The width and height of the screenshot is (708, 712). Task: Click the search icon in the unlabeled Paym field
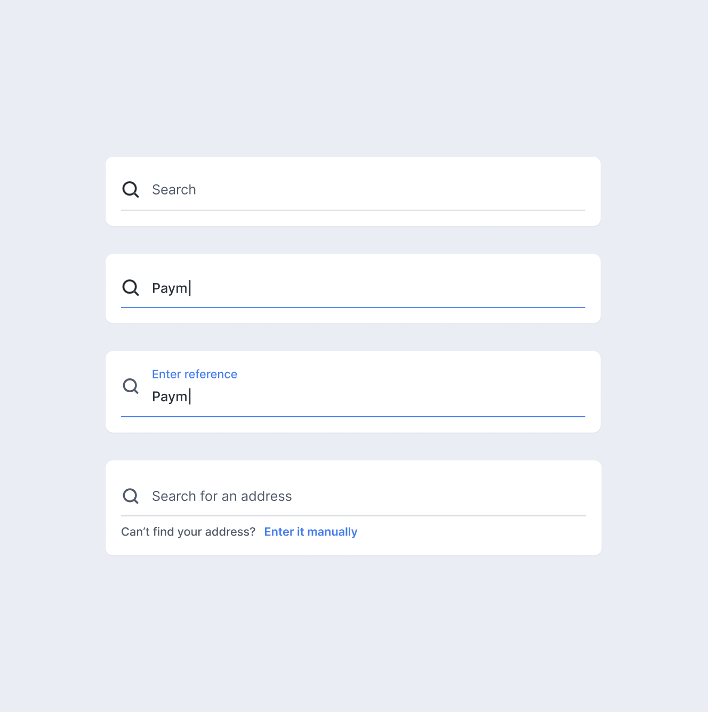[131, 288]
